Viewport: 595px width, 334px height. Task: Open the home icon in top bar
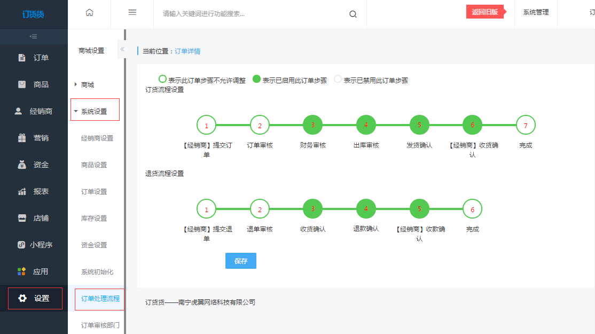pyautogui.click(x=90, y=12)
